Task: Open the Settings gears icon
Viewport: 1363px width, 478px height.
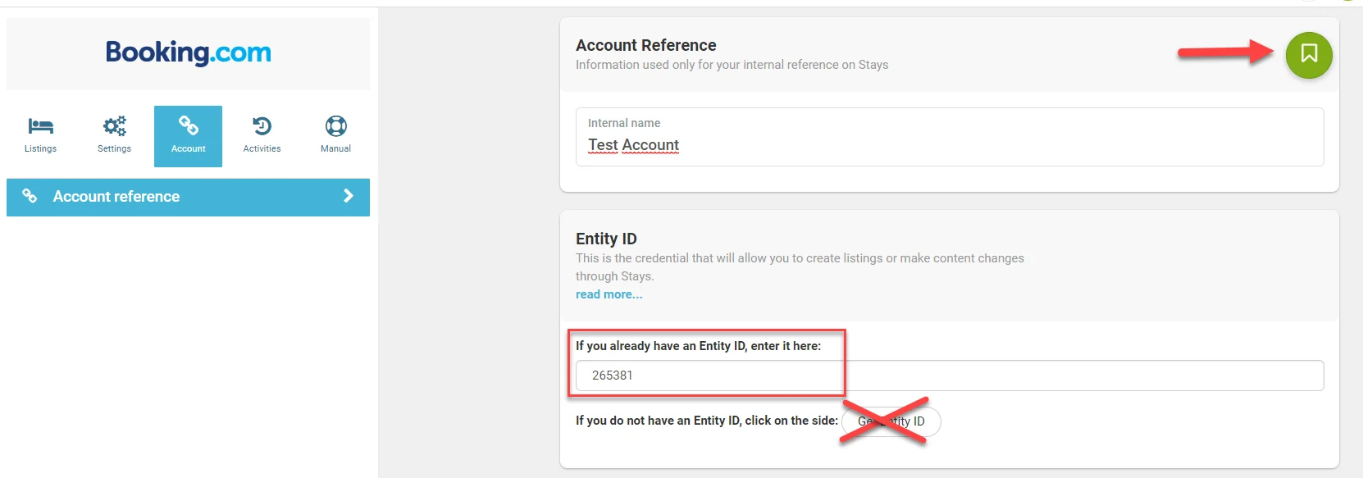Action: pyautogui.click(x=114, y=126)
